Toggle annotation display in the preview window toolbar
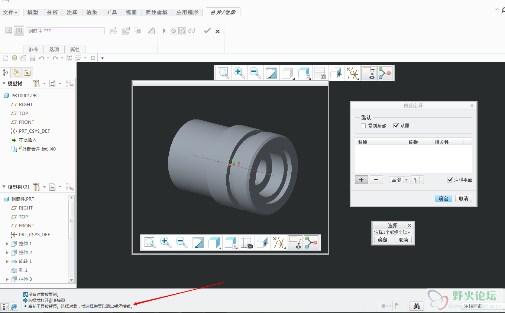The height and width of the screenshot is (313, 505). (x=295, y=243)
